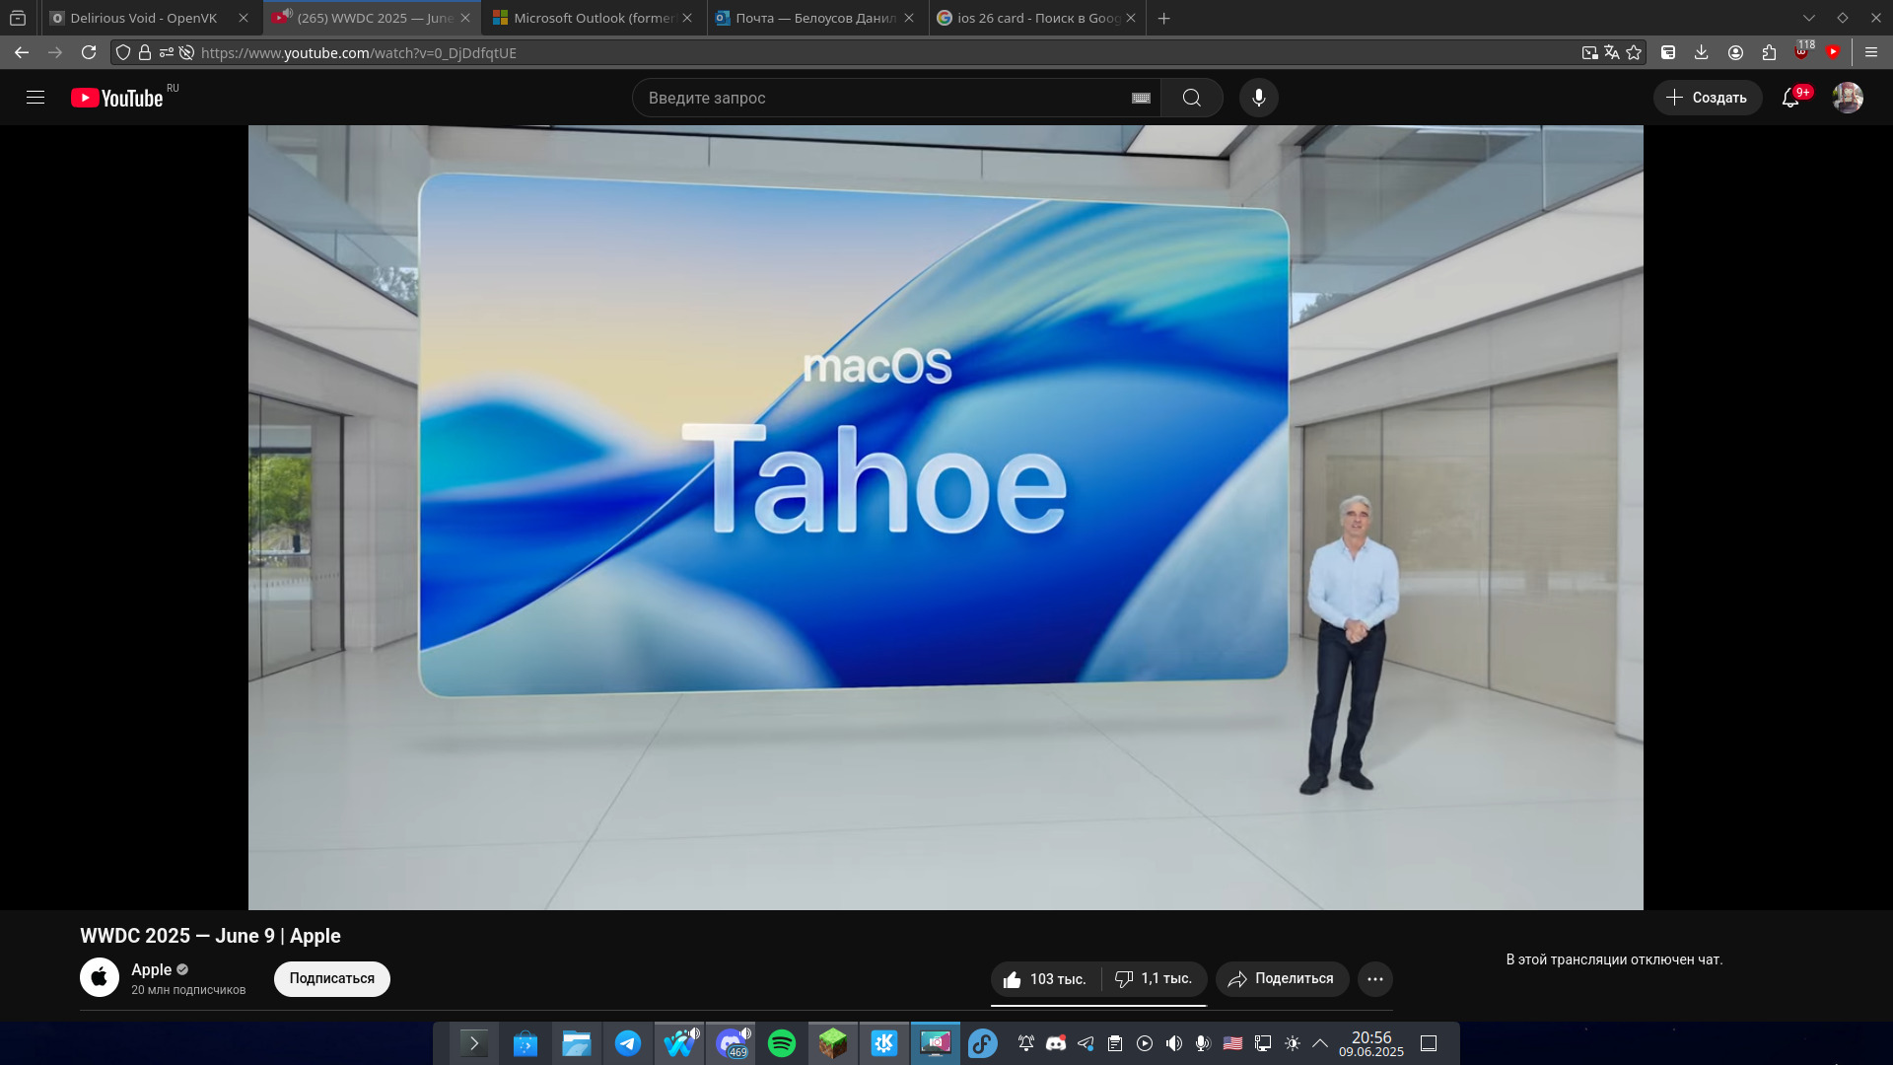Open Firefox downloads panel
Viewport: 1893px width, 1065px height.
click(1701, 52)
